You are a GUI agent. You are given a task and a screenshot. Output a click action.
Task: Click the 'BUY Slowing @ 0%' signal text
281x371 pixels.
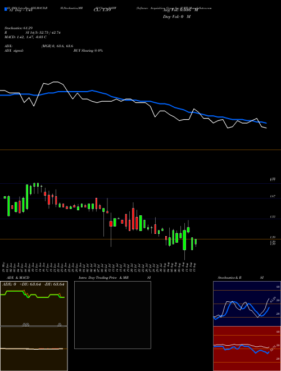point(88,51)
